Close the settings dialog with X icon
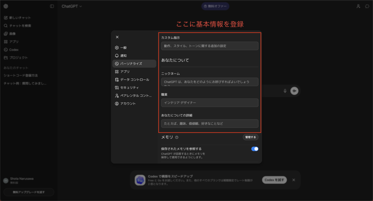373x201 pixels. tap(117, 37)
